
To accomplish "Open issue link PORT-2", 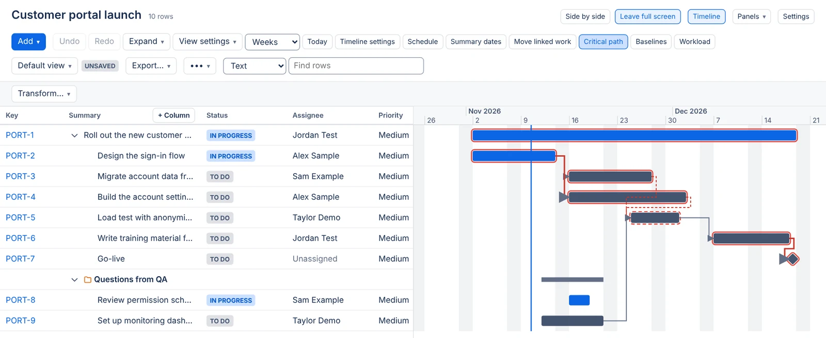I will click(x=21, y=156).
